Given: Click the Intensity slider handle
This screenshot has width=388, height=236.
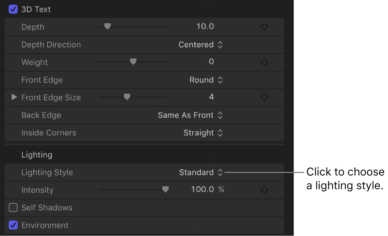Looking at the screenshot, I should pyautogui.click(x=166, y=190).
